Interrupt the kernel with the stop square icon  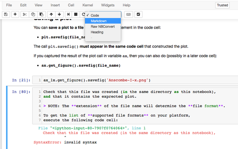[76, 14]
